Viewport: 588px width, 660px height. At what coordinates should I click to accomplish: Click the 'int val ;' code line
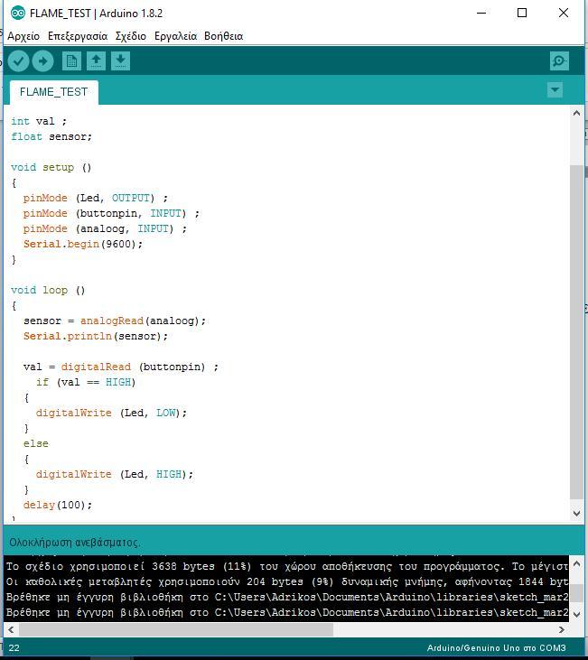[x=39, y=121]
